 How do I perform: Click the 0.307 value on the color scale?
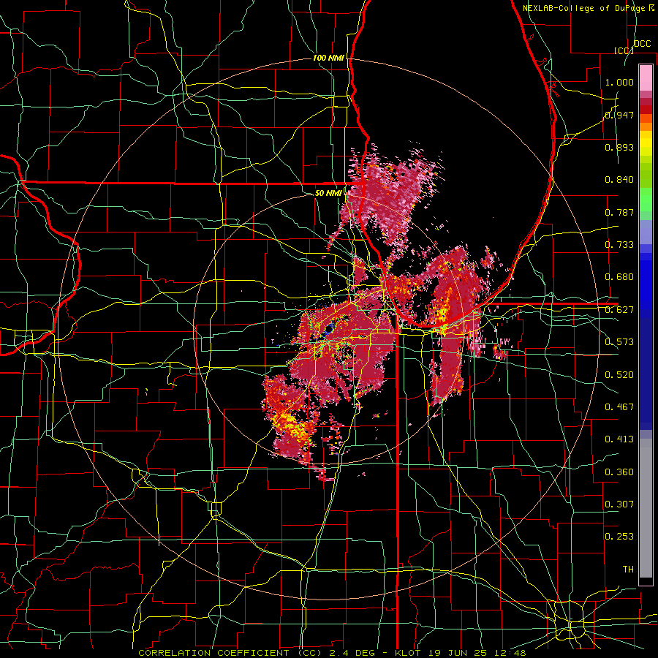[619, 504]
